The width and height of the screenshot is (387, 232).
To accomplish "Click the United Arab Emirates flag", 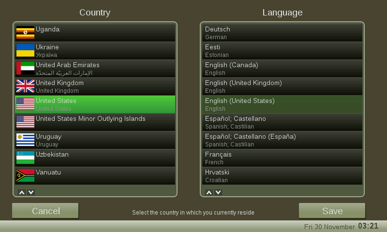I will click(25, 68).
